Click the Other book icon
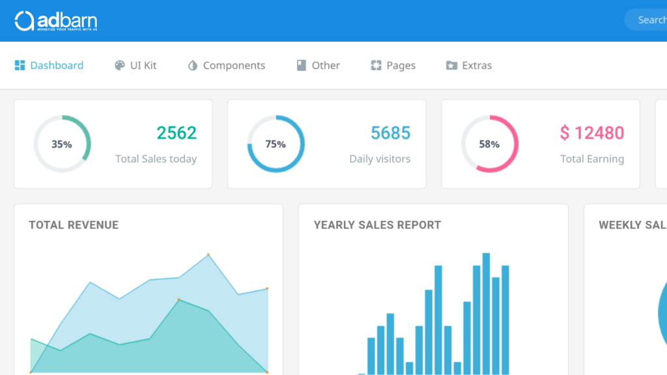This screenshot has width=667, height=375. coord(301,65)
